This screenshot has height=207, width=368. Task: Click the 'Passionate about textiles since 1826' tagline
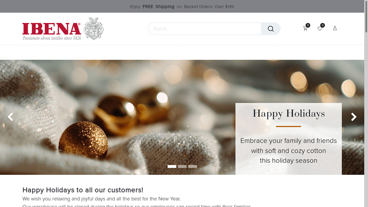52,38
